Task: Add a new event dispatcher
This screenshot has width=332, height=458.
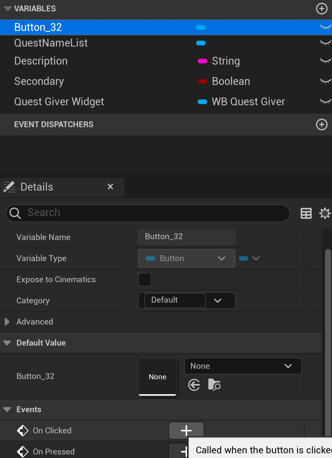Action: point(321,124)
